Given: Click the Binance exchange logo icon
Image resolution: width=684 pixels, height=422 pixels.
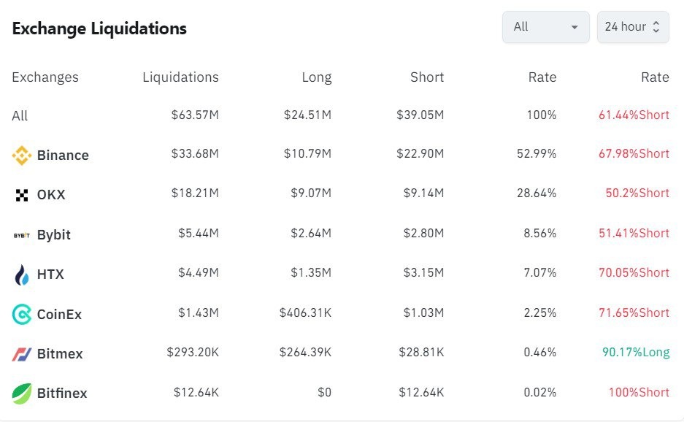Looking at the screenshot, I should (22, 156).
